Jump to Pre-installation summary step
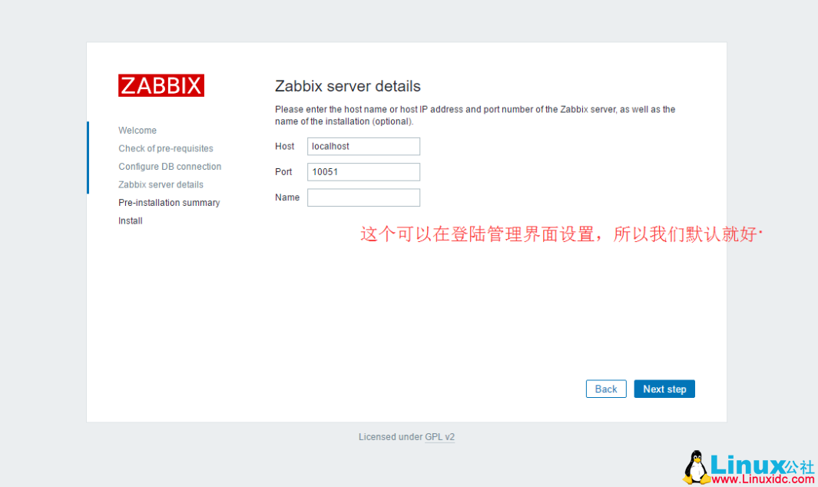This screenshot has height=487, width=818. pos(169,203)
